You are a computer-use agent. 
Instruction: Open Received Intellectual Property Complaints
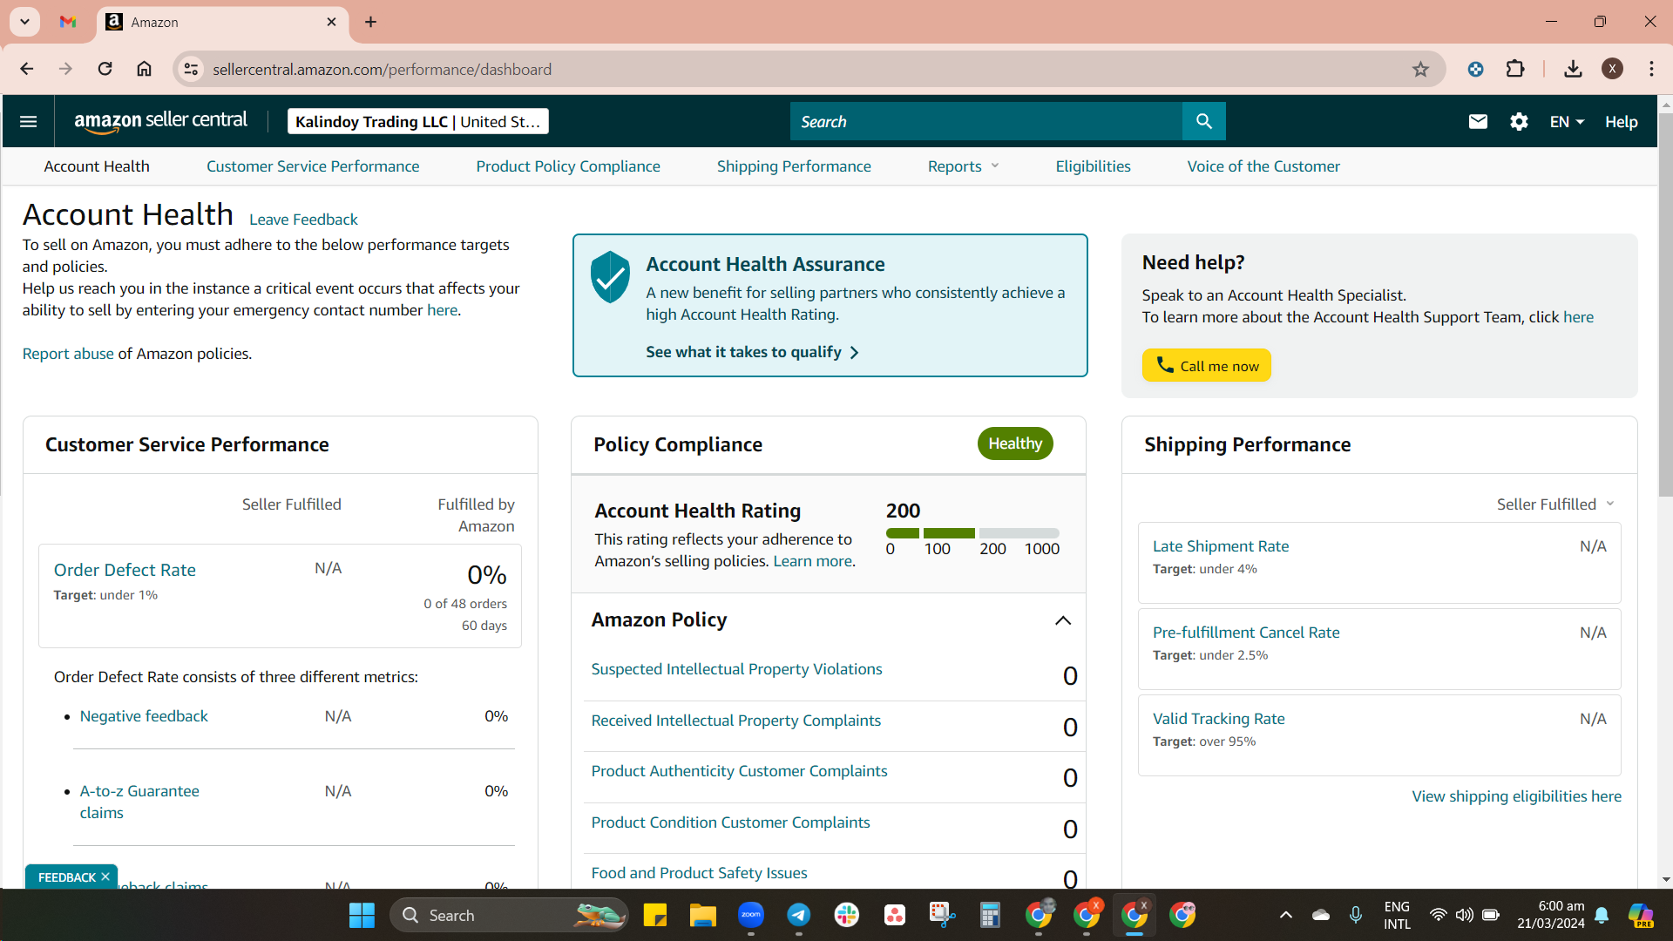pos(735,721)
